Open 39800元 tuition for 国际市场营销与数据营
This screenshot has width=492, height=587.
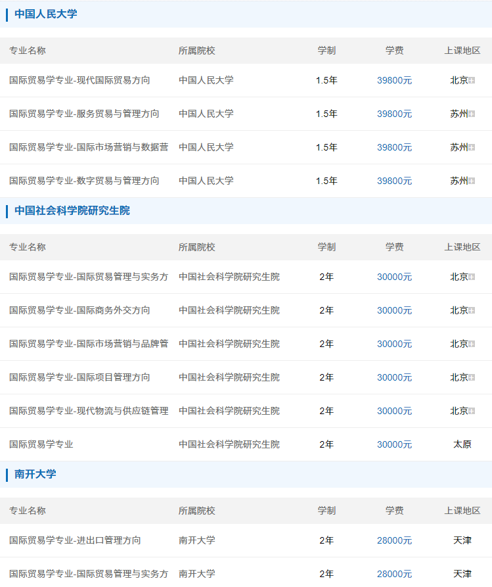[394, 147]
